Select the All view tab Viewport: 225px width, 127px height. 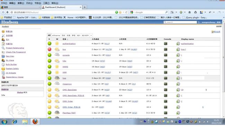pos(49,35)
